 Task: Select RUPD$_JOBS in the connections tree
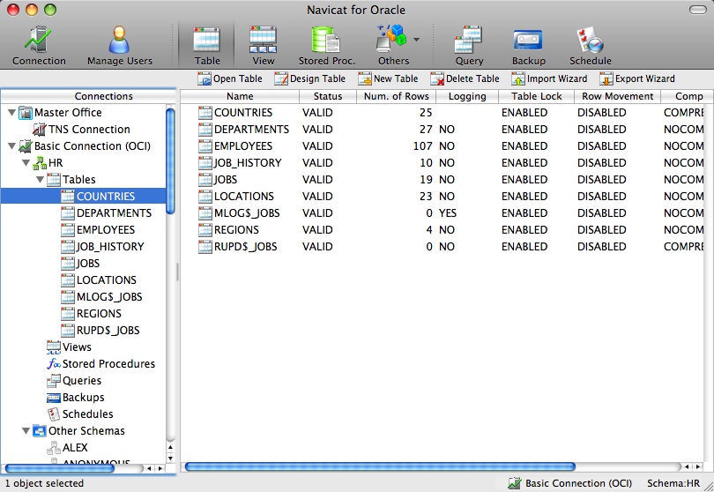pyautogui.click(x=100, y=331)
